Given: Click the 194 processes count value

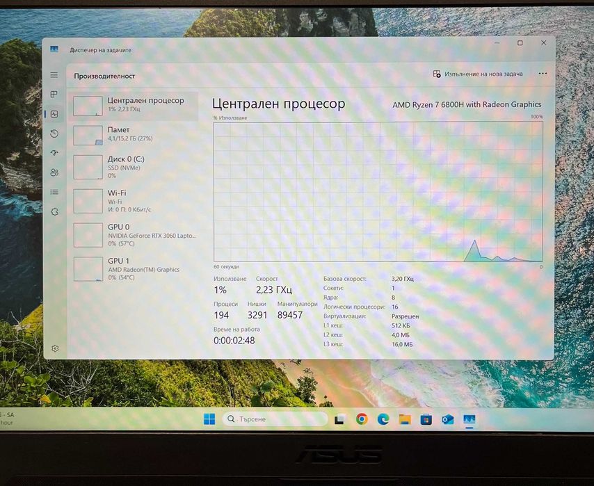Looking at the screenshot, I should (221, 315).
